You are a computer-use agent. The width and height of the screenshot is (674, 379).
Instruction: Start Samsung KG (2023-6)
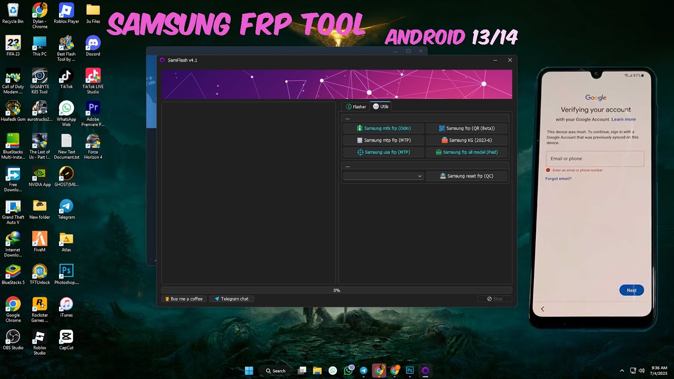click(x=467, y=140)
